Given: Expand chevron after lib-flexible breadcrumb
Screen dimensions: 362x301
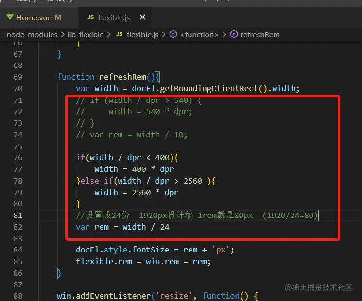Looking at the screenshot, I should click(109, 35).
